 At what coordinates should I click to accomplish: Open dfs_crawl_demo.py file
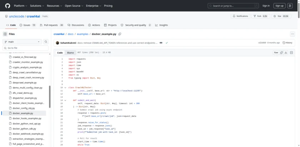[22, 93]
